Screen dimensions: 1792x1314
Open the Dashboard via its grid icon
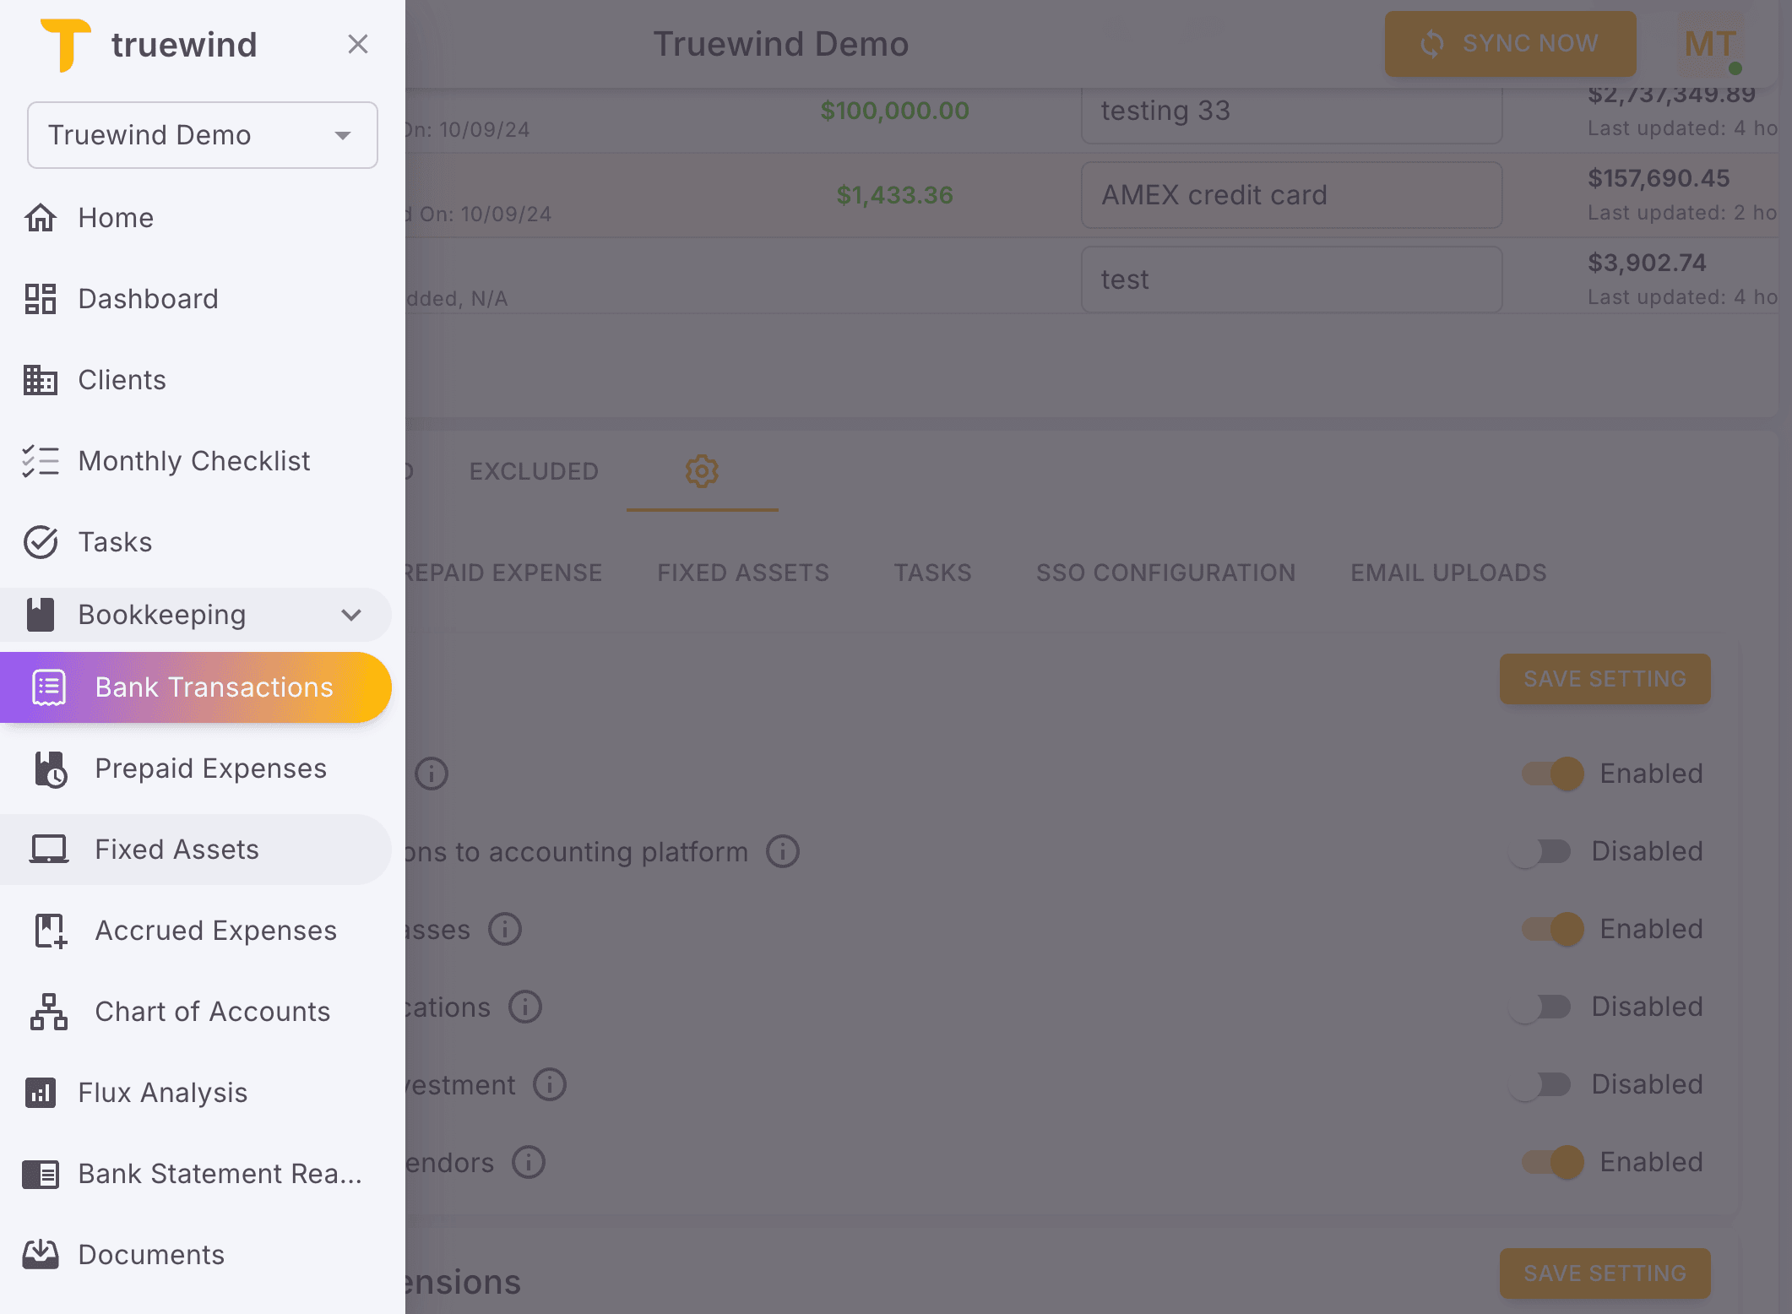41,298
